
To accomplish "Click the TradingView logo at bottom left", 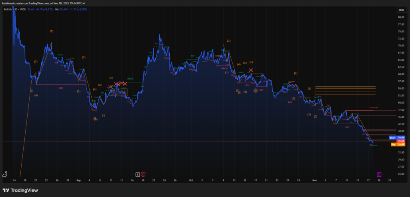I will 20,190.
